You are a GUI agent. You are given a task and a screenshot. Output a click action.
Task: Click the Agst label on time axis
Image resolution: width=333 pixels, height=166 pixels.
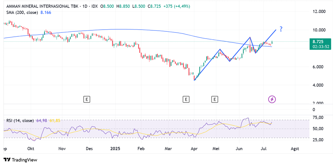tap(295, 148)
